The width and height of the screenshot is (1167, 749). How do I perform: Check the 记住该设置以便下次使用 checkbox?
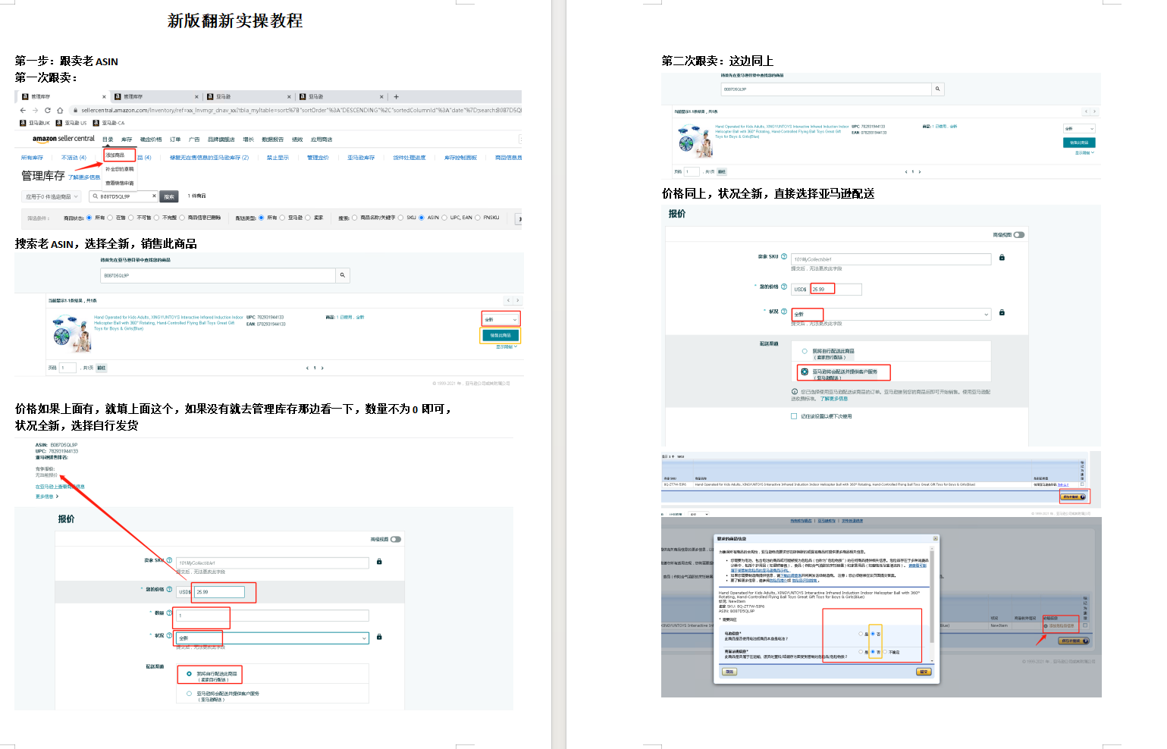click(794, 416)
